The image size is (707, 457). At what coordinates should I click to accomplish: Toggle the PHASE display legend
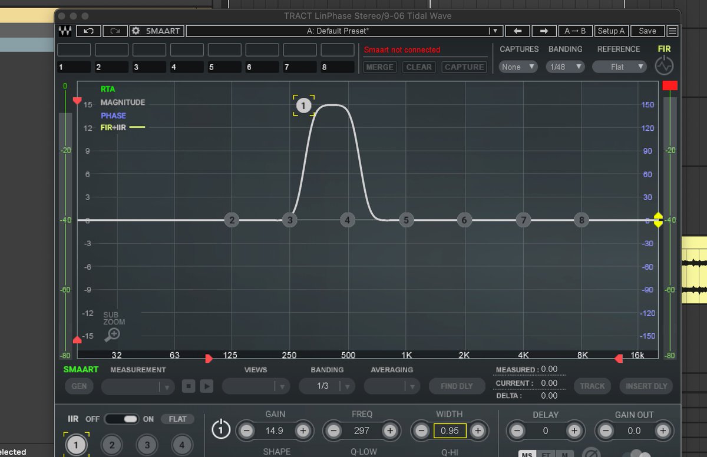click(113, 115)
